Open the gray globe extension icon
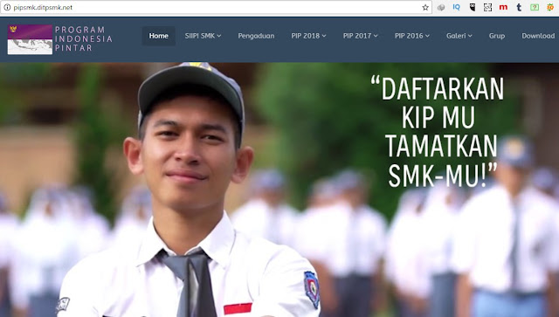The height and width of the screenshot is (317, 559). pos(441,8)
